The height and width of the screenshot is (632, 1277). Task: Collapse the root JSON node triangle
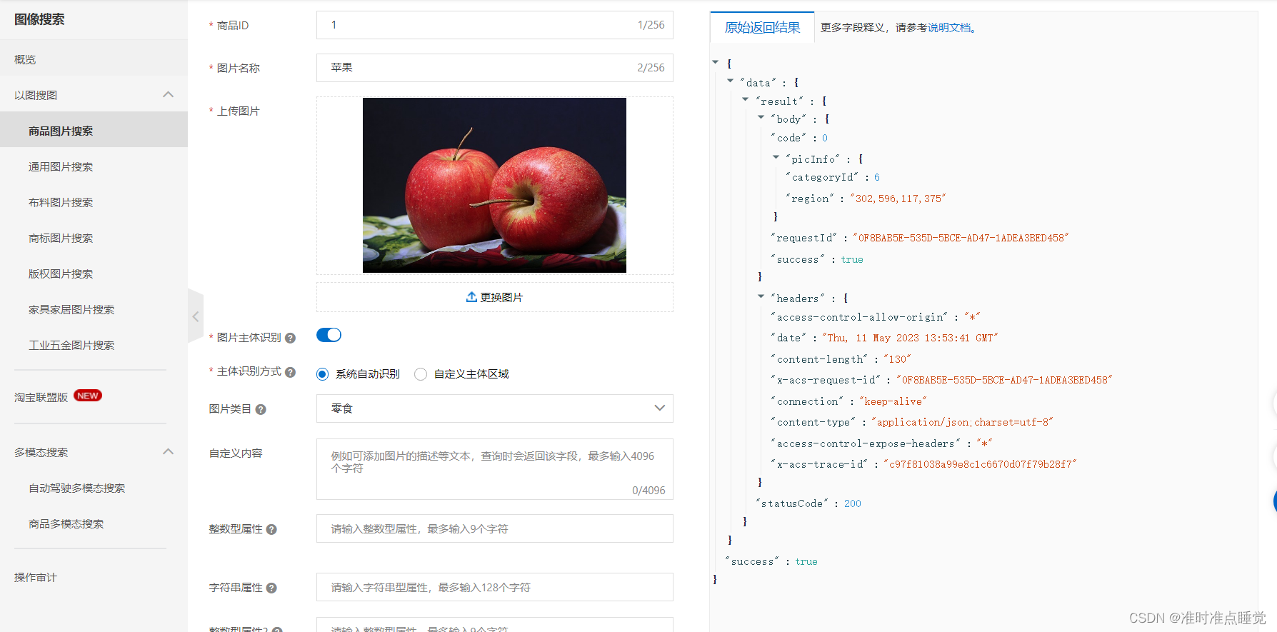[x=716, y=63]
